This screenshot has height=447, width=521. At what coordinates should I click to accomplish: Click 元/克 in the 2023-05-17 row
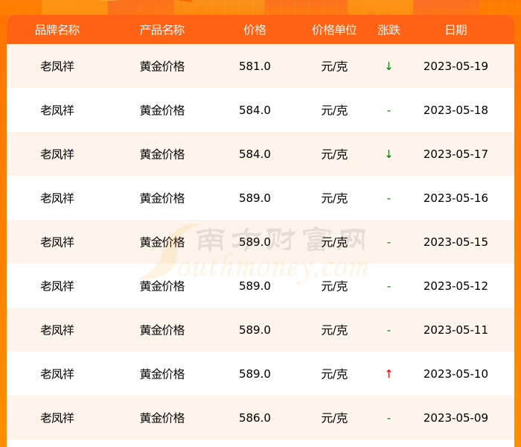(334, 154)
